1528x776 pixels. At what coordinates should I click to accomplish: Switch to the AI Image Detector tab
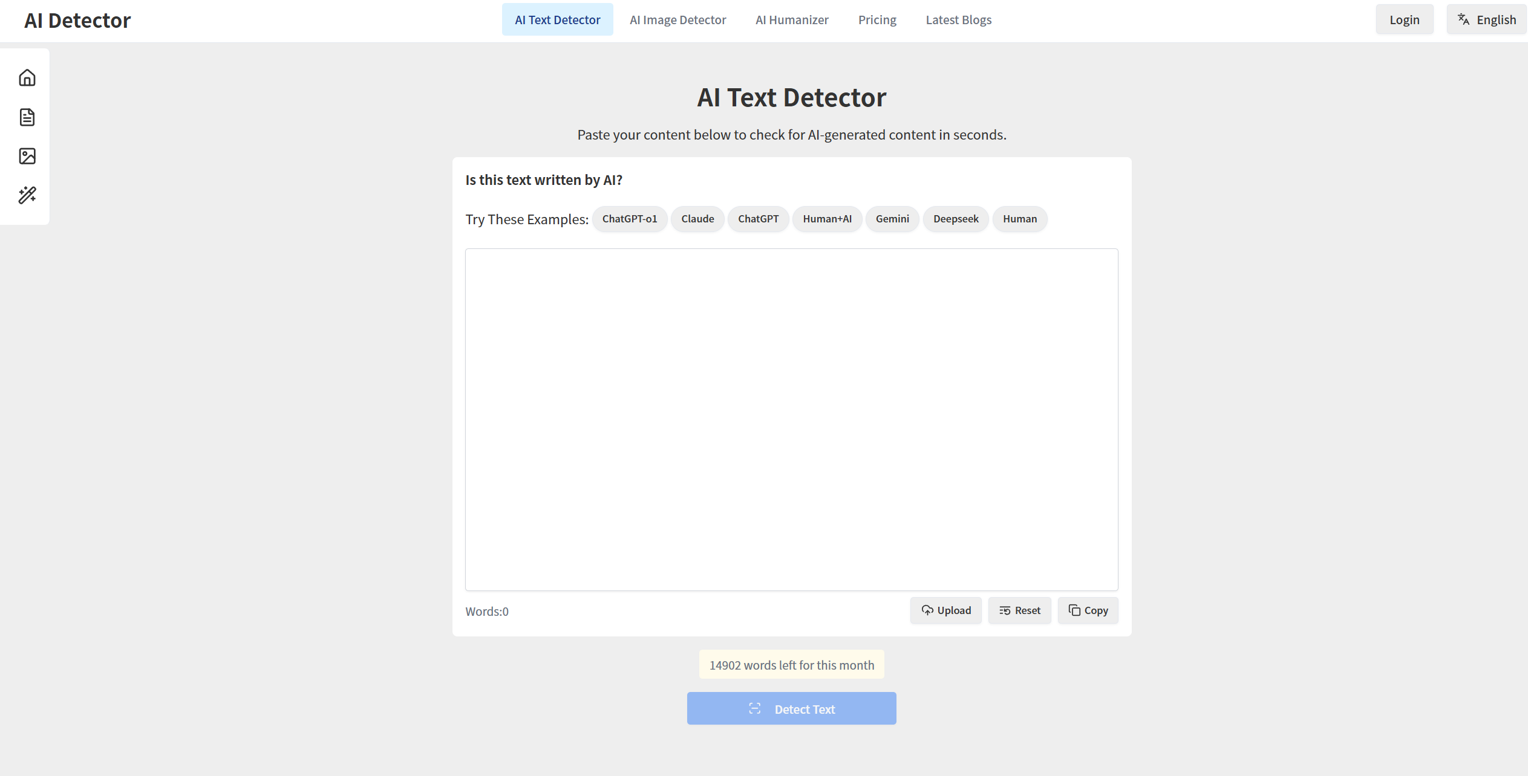pyautogui.click(x=677, y=20)
